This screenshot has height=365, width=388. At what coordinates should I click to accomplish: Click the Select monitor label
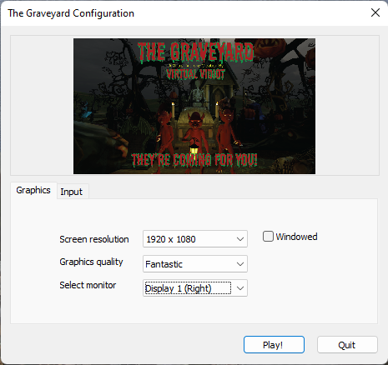[x=88, y=285]
